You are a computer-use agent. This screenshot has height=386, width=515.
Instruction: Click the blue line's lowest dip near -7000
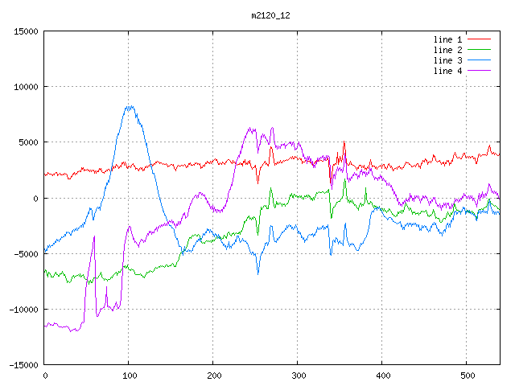[x=257, y=273]
